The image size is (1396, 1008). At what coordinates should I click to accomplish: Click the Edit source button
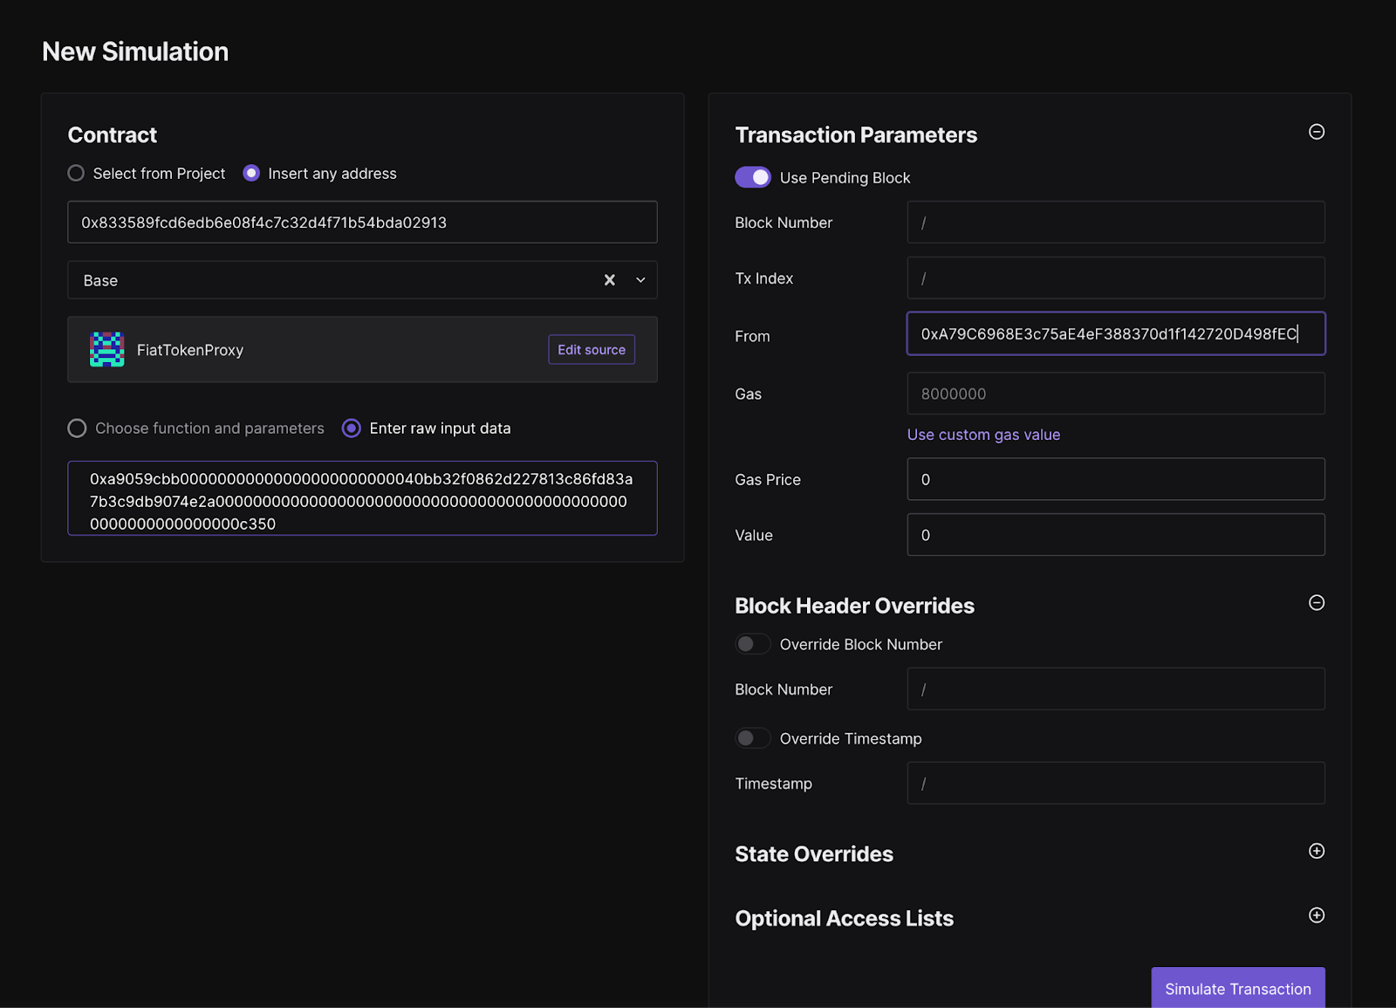tap(592, 350)
